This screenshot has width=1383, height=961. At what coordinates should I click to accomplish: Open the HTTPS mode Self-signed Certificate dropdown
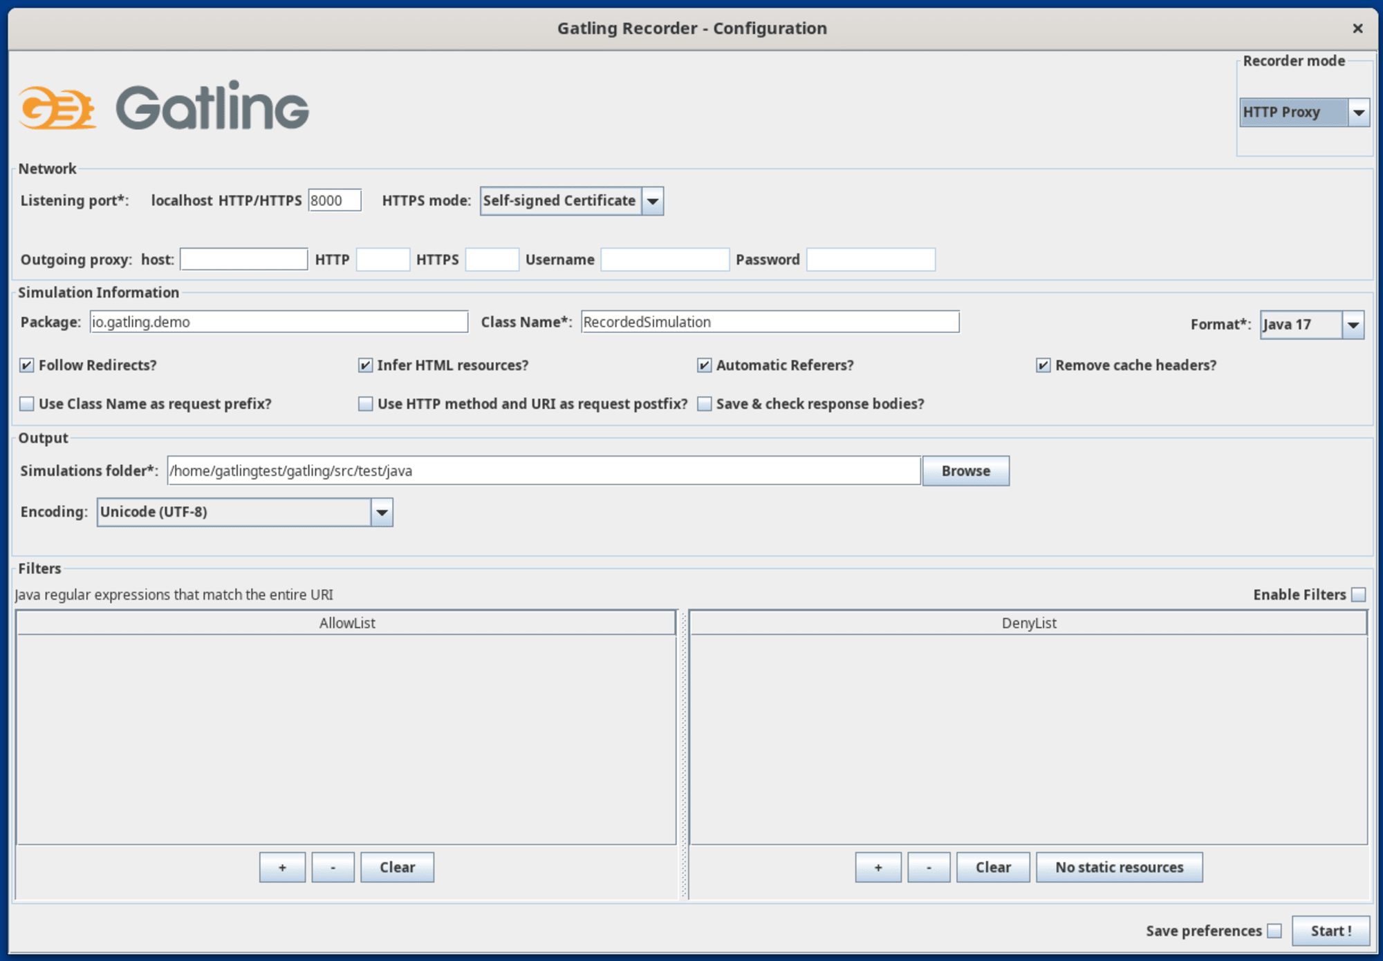coord(572,201)
